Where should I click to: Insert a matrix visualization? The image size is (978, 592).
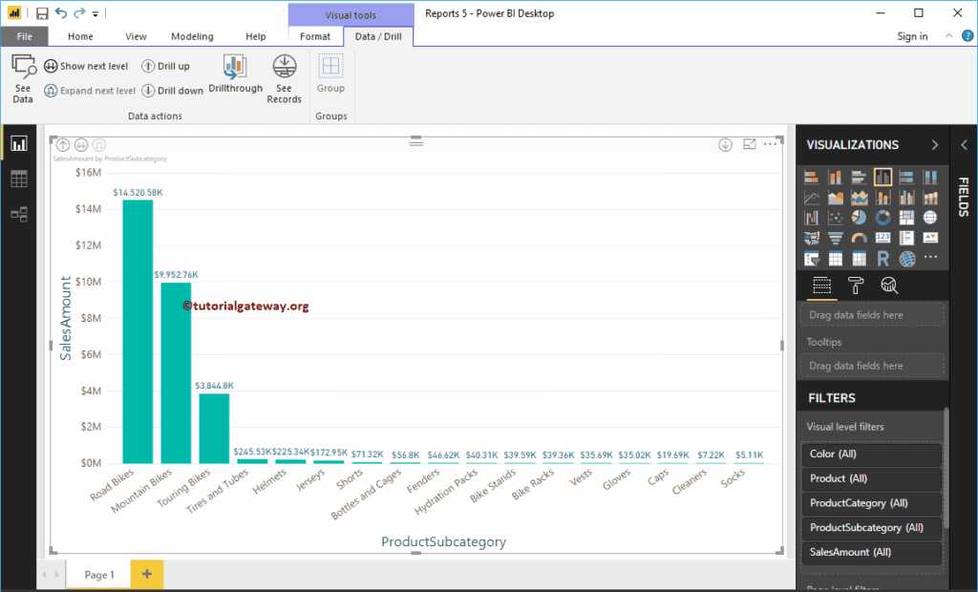(859, 258)
